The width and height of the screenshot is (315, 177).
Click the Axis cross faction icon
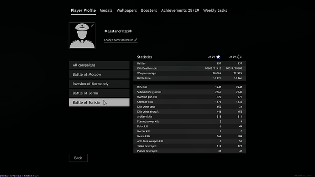tap(239, 57)
